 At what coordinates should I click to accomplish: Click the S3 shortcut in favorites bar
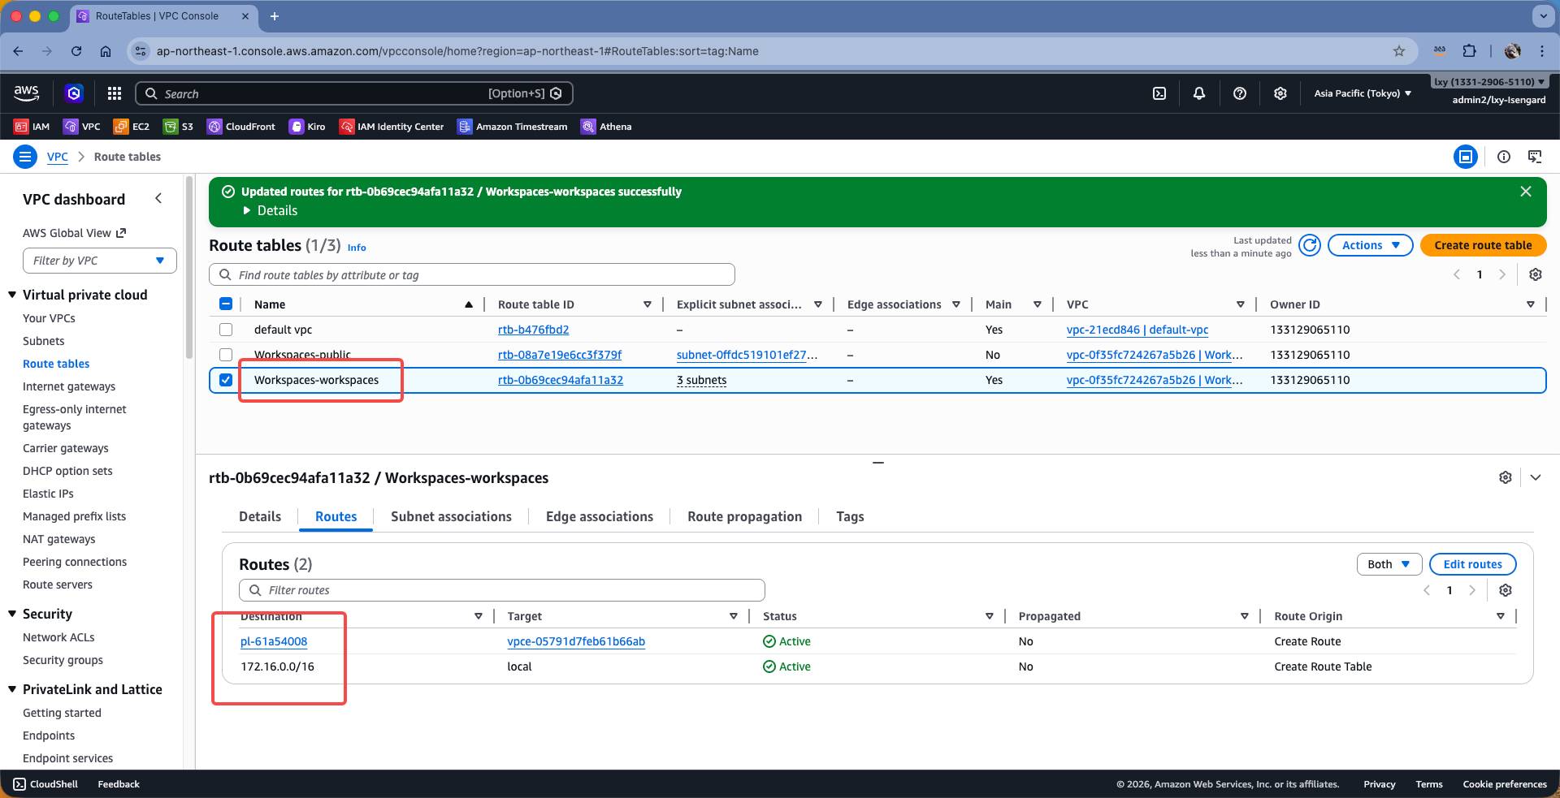(179, 127)
